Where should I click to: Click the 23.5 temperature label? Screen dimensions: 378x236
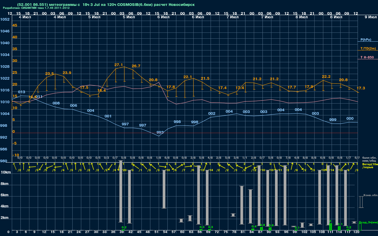click(x=50, y=74)
